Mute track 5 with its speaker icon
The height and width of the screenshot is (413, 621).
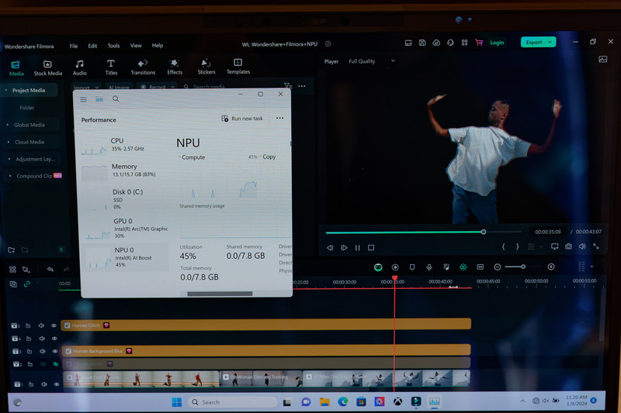coord(41,325)
